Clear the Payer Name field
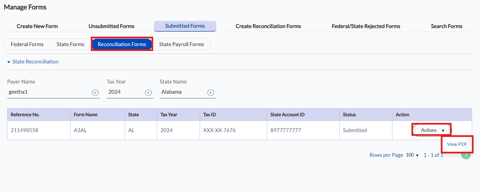The image size is (480, 192). point(95,93)
